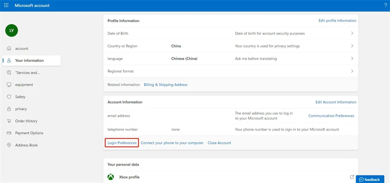The height and width of the screenshot is (183, 390).
Task: Click the Profile Information heading
Action: point(123,21)
